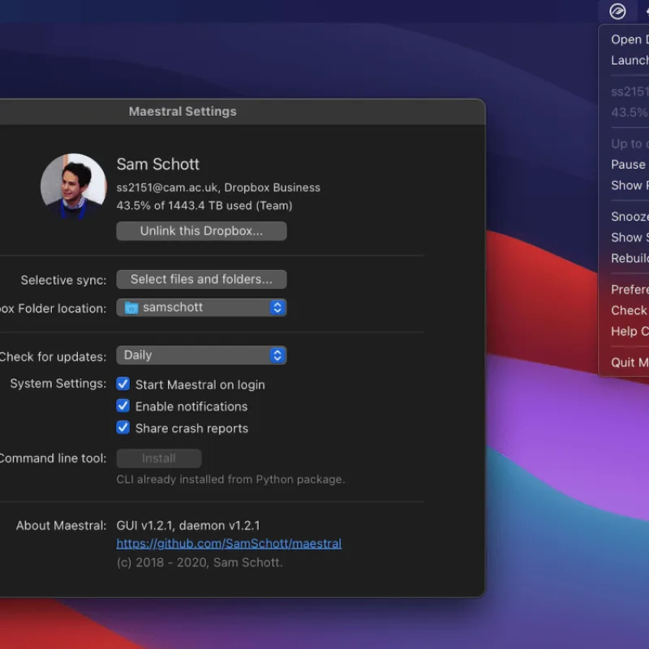Click the blue samschott folder icon

coord(131,307)
